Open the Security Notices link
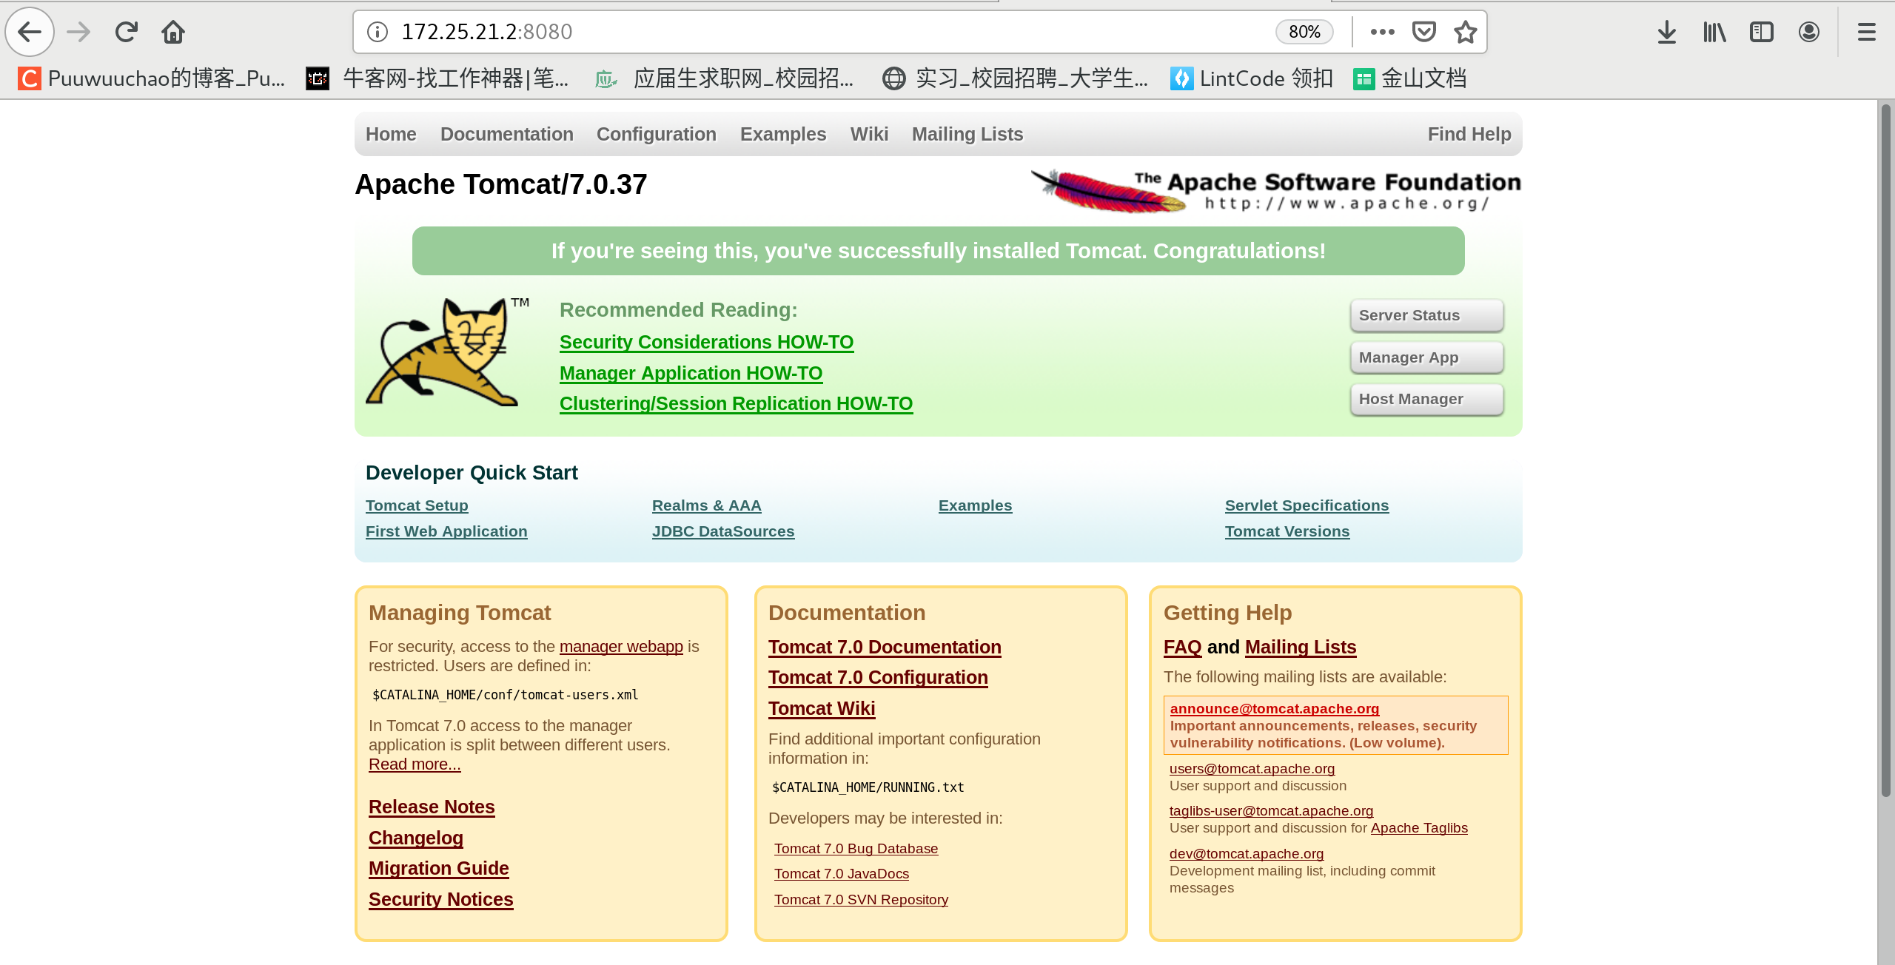This screenshot has width=1895, height=965. tap(441, 899)
